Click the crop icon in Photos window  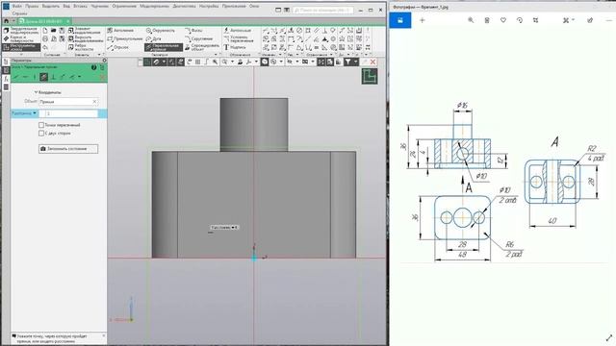click(x=535, y=20)
